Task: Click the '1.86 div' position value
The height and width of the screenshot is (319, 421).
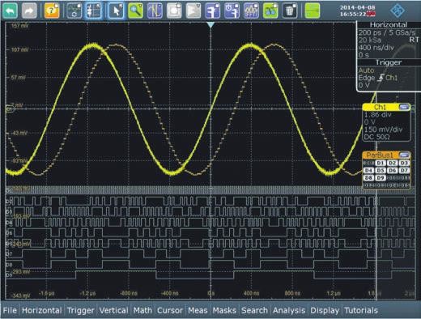Action: tap(378, 114)
